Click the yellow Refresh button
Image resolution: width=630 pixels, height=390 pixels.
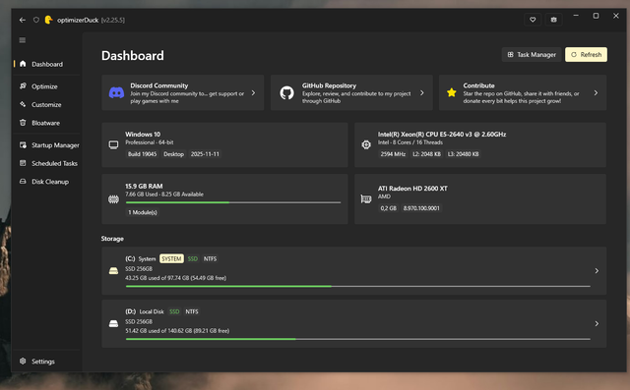pyautogui.click(x=587, y=54)
